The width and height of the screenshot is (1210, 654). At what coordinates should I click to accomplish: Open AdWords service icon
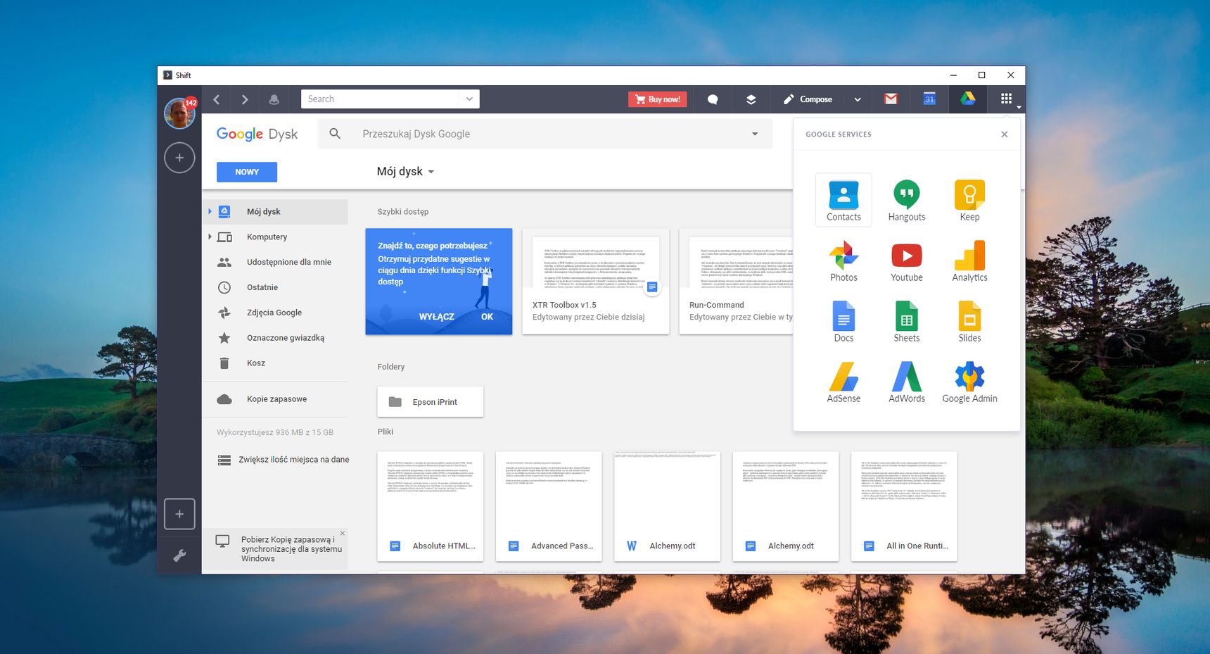(x=906, y=382)
